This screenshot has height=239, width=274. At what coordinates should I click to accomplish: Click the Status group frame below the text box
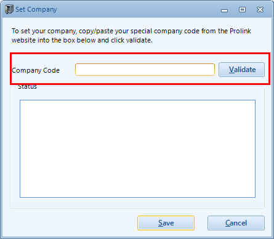coord(137,203)
